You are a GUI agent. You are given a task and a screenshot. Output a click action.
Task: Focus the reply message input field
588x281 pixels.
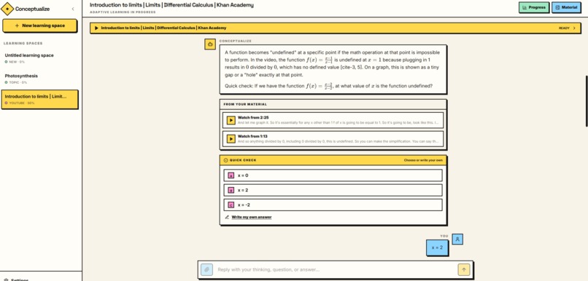click(x=336, y=269)
